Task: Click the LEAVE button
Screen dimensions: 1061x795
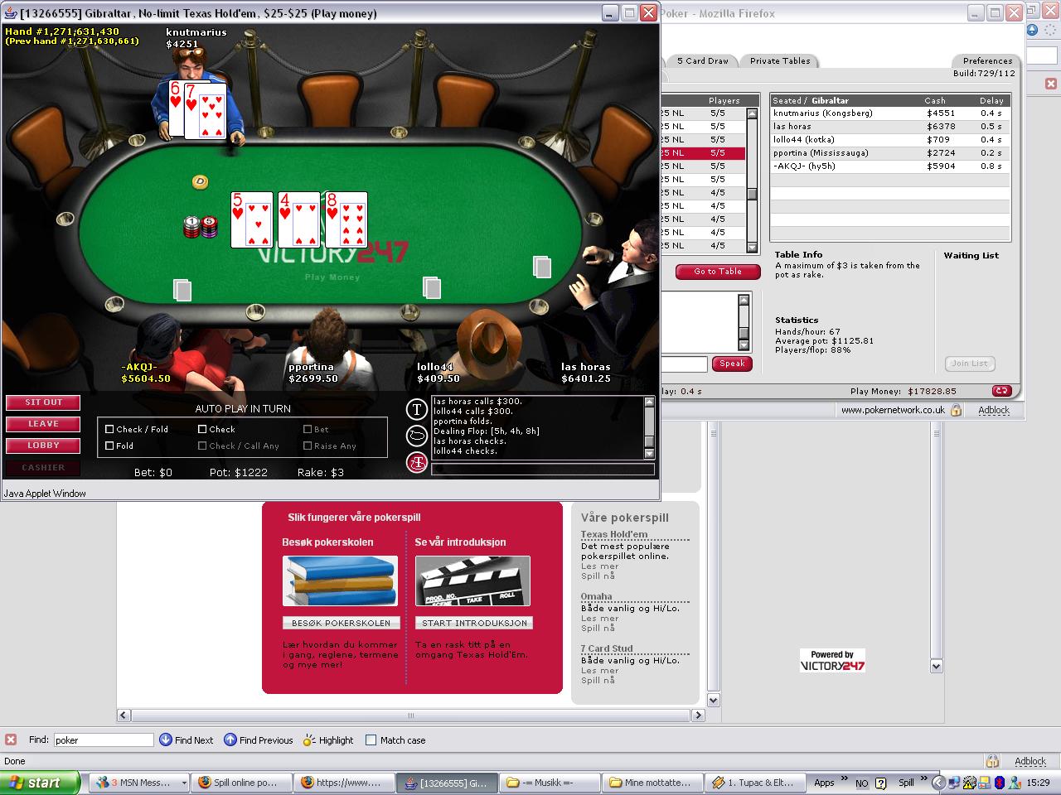Action: (43, 424)
